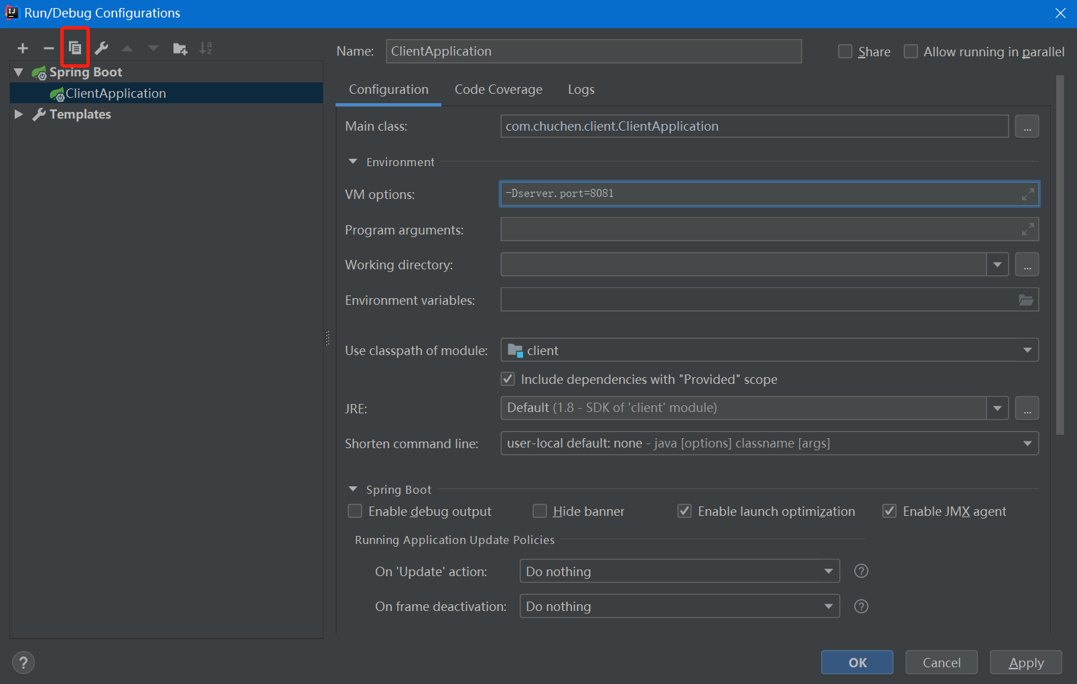Viewport: 1077px width, 684px height.
Task: Click the right-side vertical scrollbar
Action: tap(1060, 255)
